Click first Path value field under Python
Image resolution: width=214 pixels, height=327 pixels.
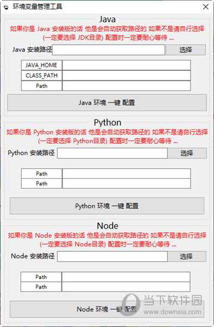(x=127, y=173)
